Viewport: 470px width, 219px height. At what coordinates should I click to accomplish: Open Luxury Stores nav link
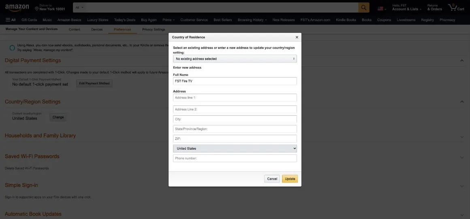[x=97, y=20]
